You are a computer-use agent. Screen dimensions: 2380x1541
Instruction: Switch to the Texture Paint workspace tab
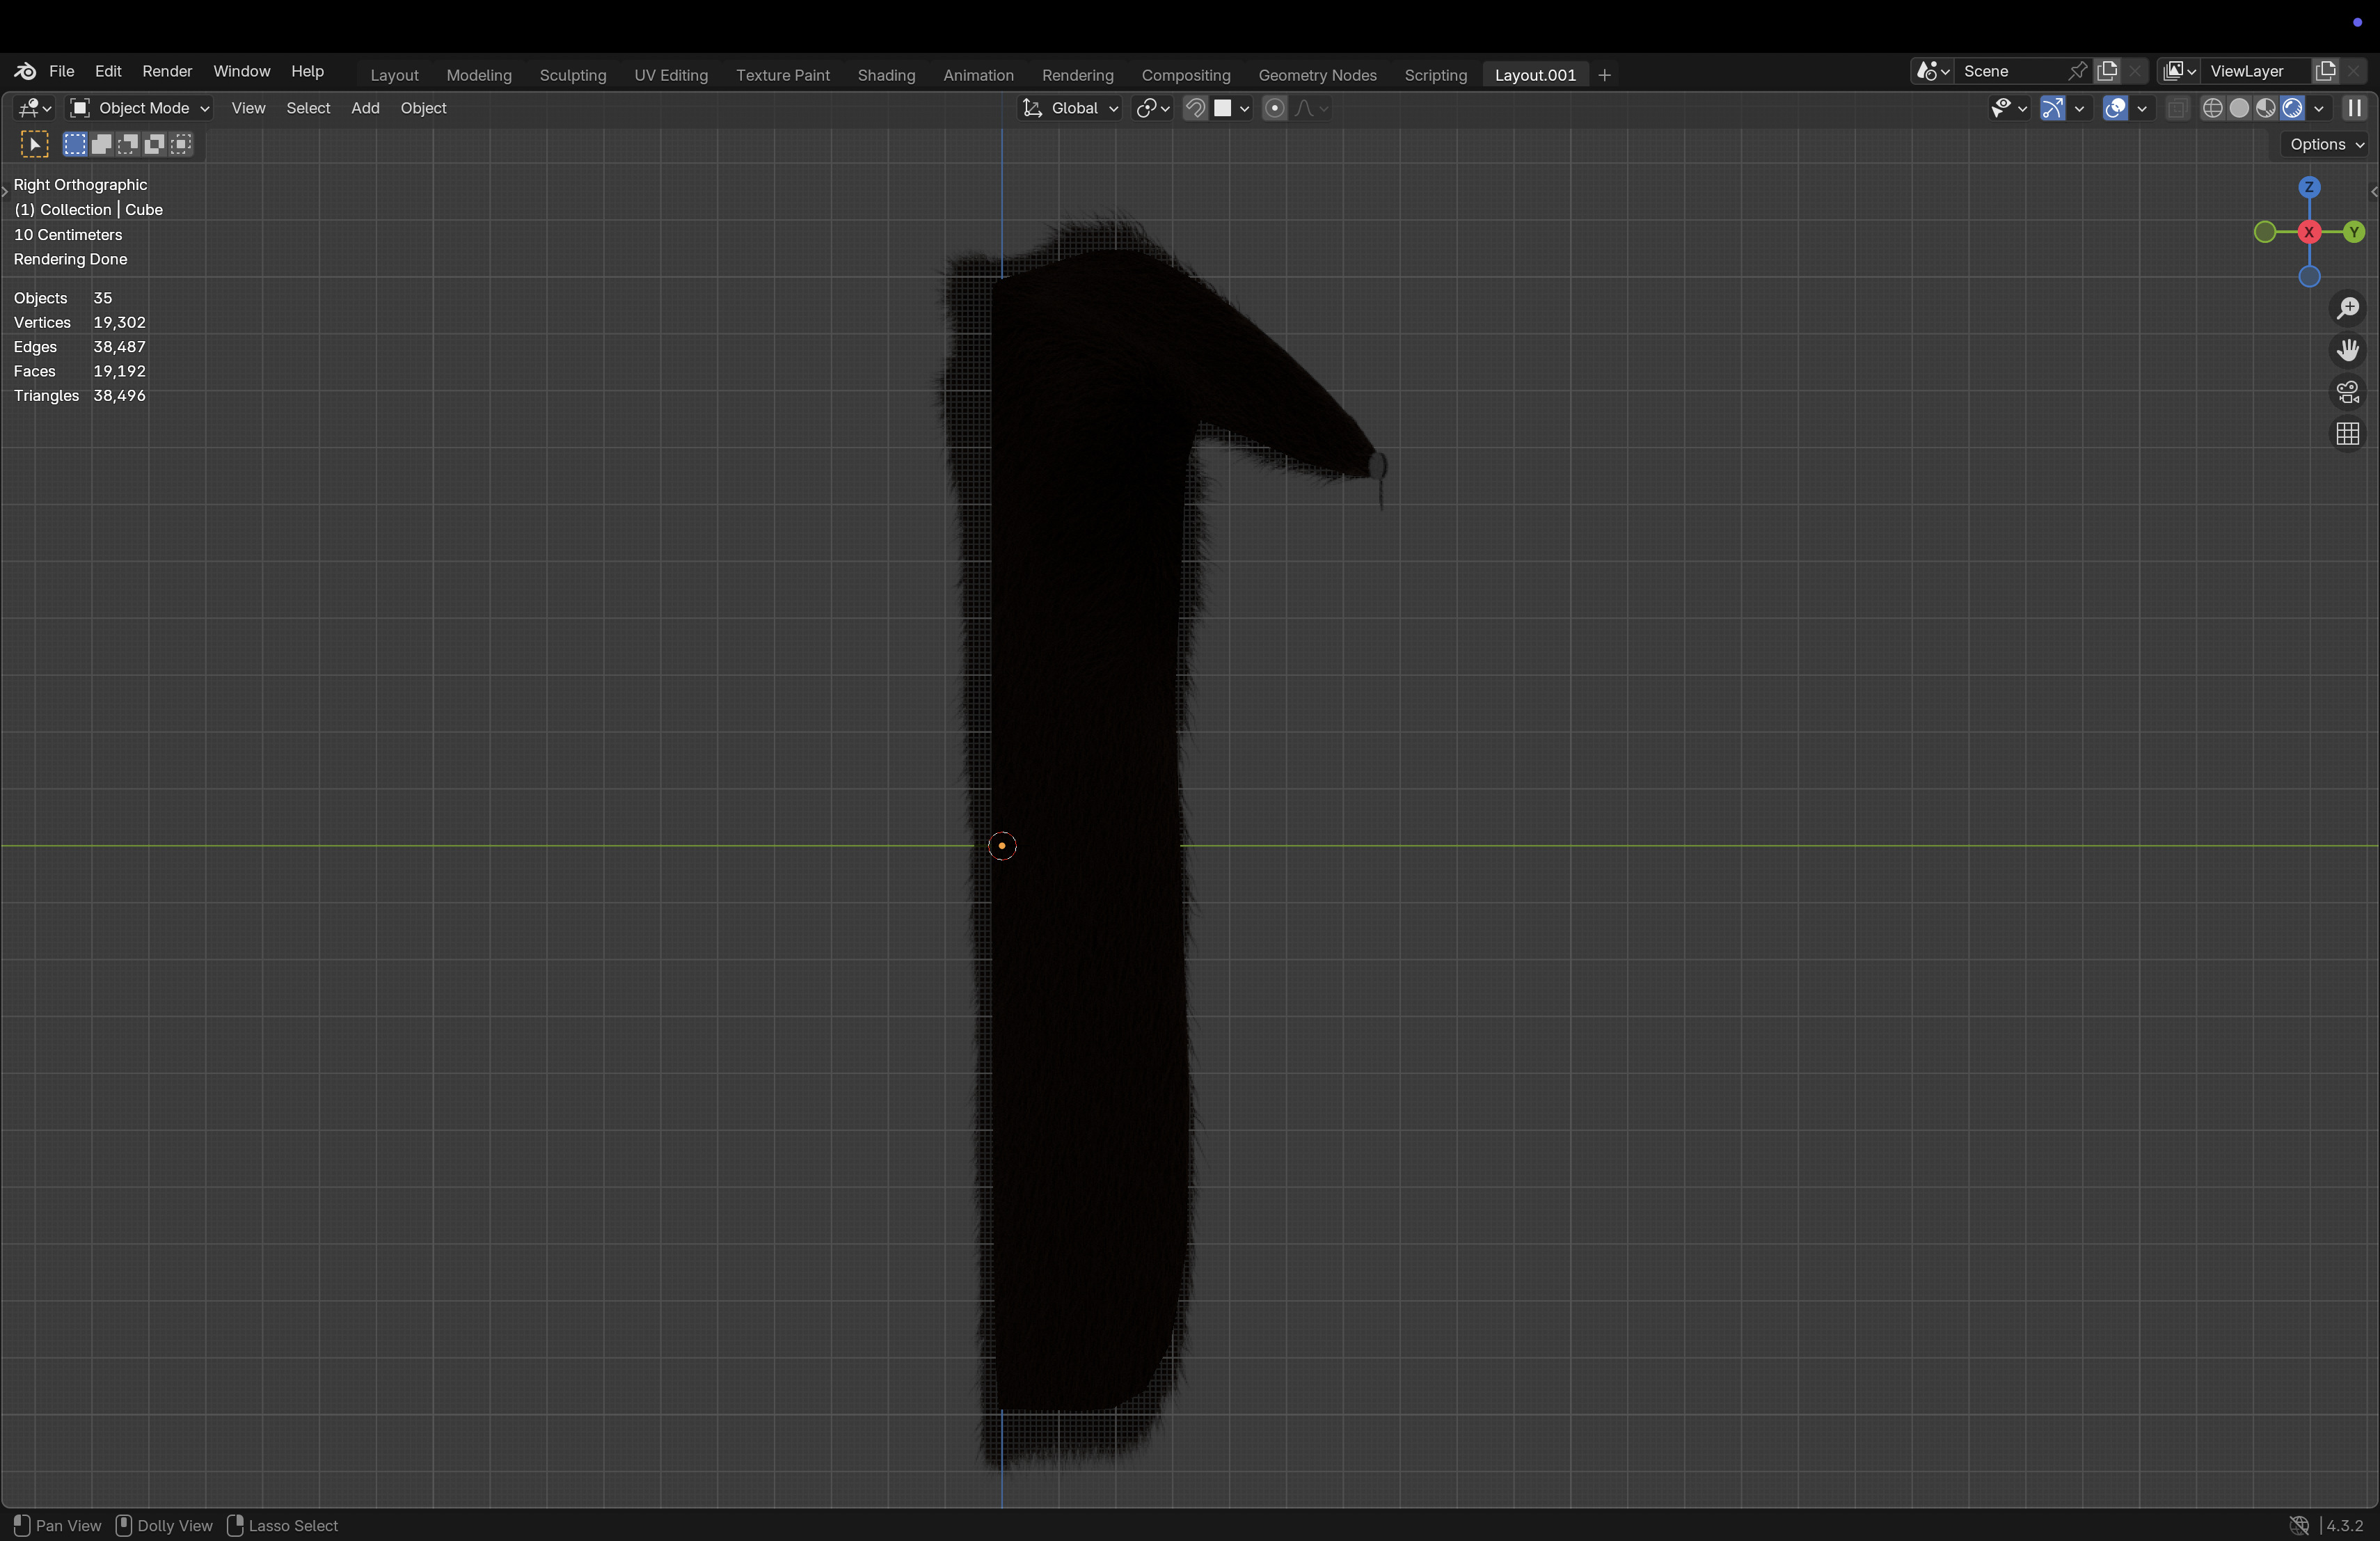(x=783, y=75)
